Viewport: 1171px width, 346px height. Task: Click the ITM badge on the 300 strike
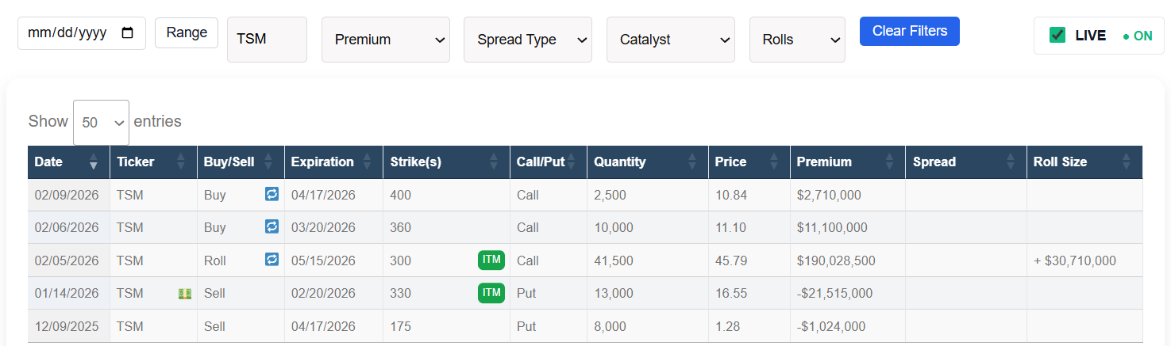(x=491, y=260)
